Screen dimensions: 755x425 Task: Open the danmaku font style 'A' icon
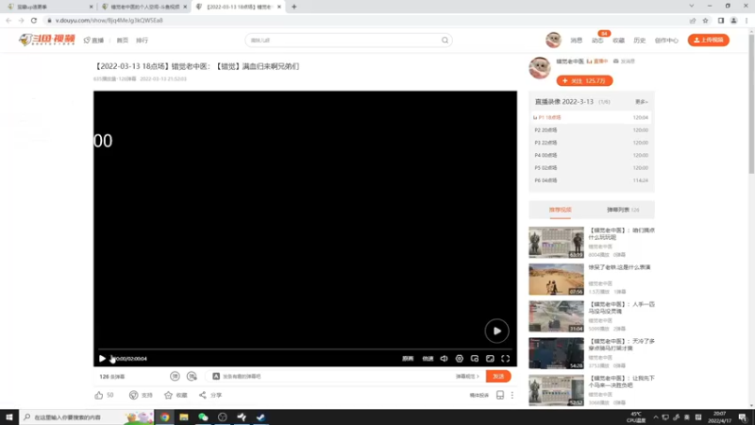216,376
